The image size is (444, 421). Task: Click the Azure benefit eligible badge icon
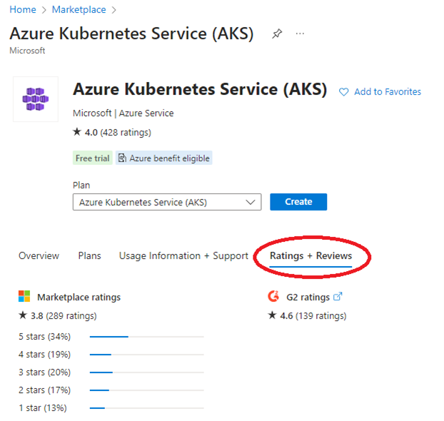123,158
